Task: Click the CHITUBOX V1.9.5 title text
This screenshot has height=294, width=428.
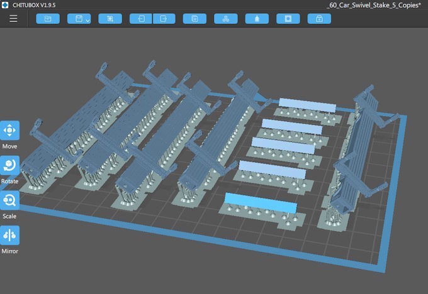Action: click(x=34, y=5)
